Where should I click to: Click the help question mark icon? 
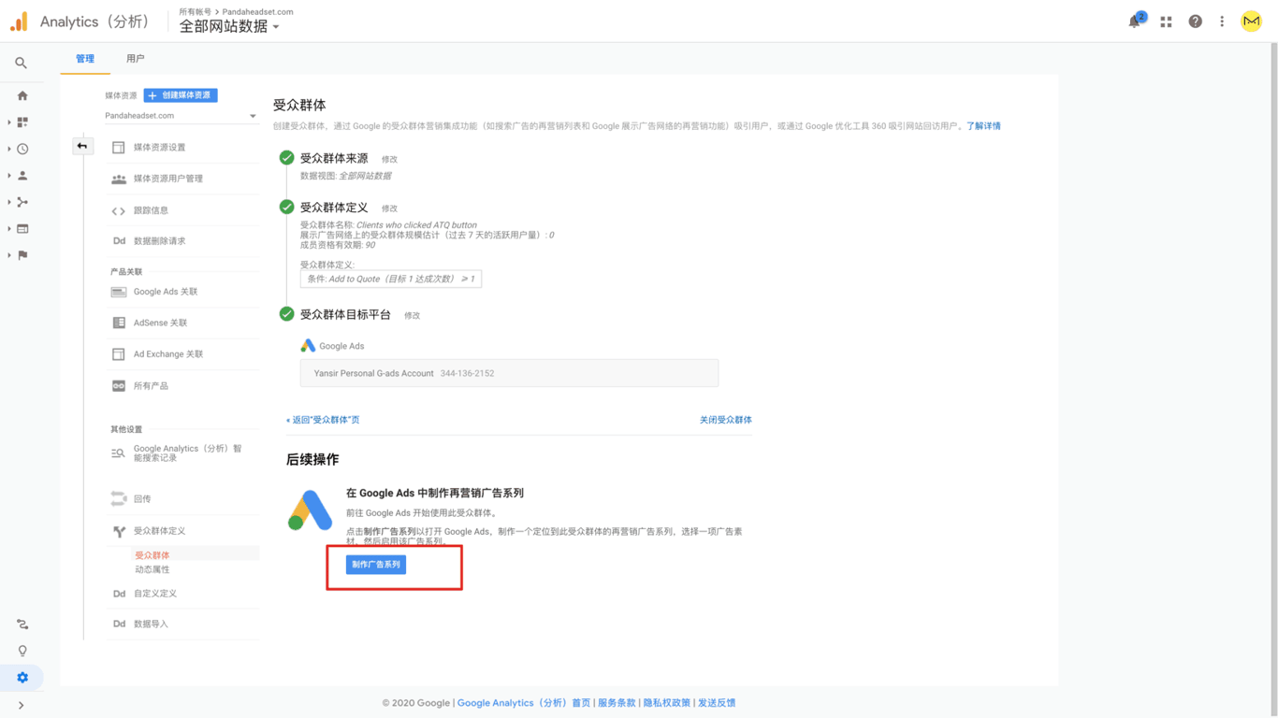[x=1195, y=22]
